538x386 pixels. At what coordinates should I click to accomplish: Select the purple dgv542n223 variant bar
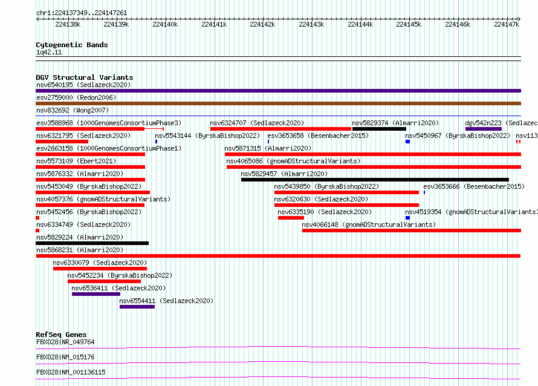(x=484, y=129)
